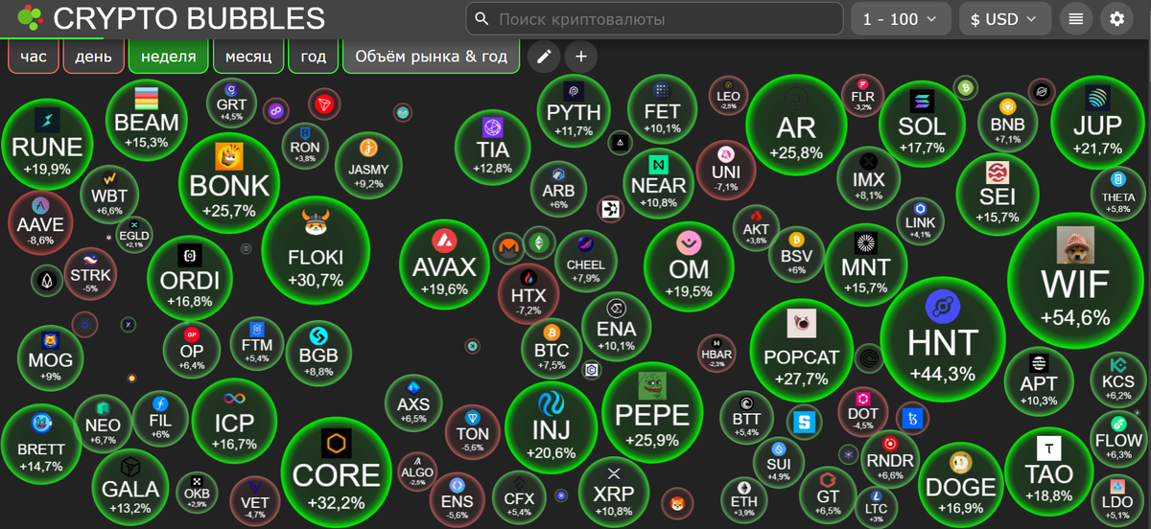Open the Объём рынка & год tab

coord(432,57)
